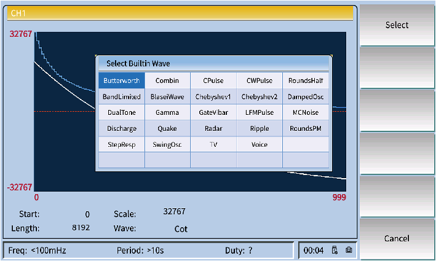Select the CWPulse wave option

[x=259, y=80]
